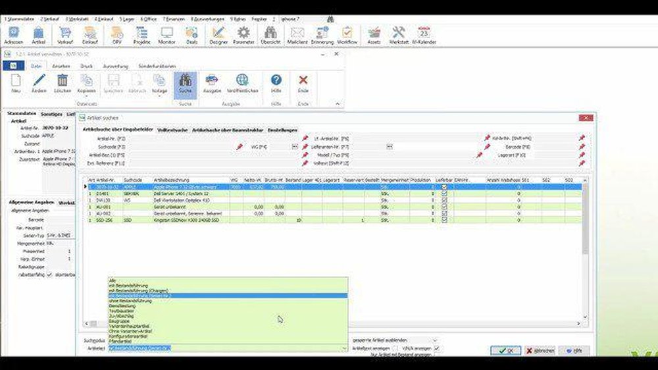Open the Projekte toolbar icon
This screenshot has width=658, height=370.
click(x=142, y=36)
